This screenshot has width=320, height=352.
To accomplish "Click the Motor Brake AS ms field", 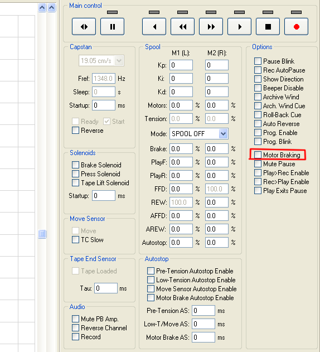I will pos(203,337).
